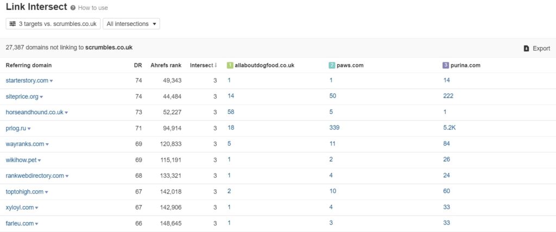The height and width of the screenshot is (232, 556).
Task: Expand the siteprice.org dropdown arrow
Action: (x=41, y=97)
